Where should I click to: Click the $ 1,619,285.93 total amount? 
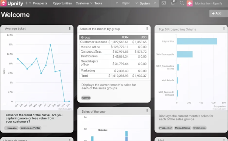point(118,76)
